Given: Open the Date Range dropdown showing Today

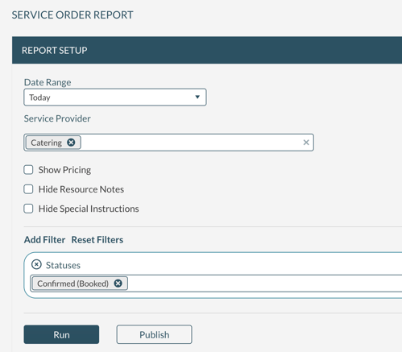Looking at the screenshot, I should pos(115,97).
